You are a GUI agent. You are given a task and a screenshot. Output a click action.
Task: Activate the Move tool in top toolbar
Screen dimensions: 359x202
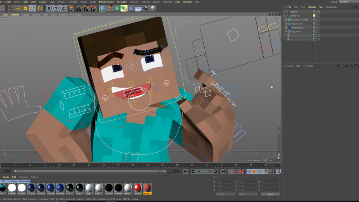(18, 9)
